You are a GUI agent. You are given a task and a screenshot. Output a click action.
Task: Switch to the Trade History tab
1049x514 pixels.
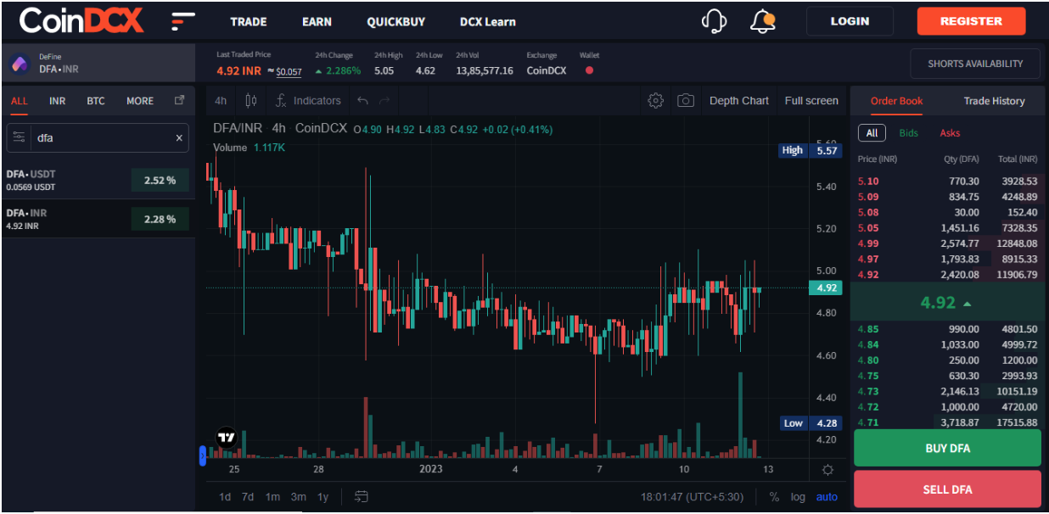(994, 101)
